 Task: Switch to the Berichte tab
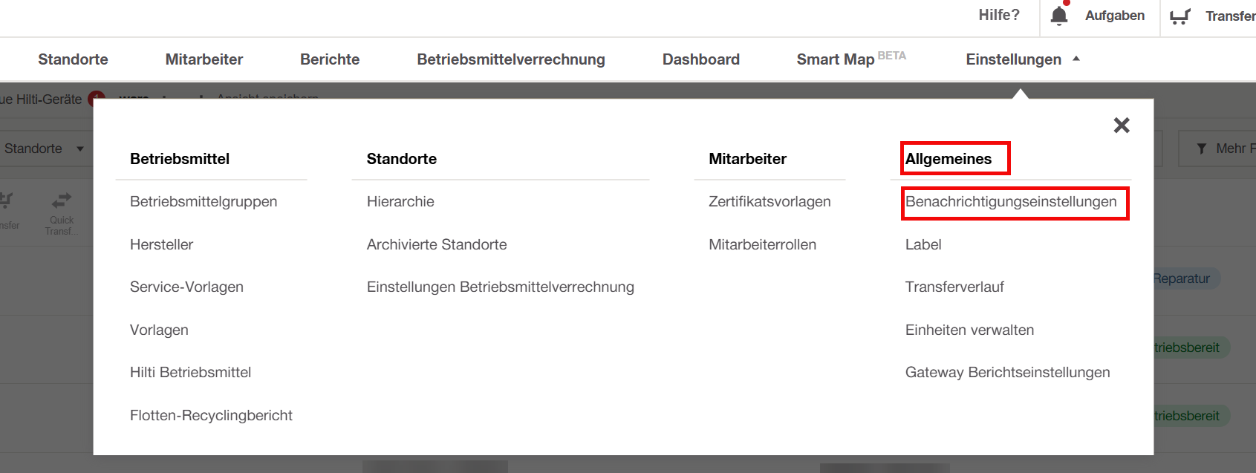click(329, 59)
